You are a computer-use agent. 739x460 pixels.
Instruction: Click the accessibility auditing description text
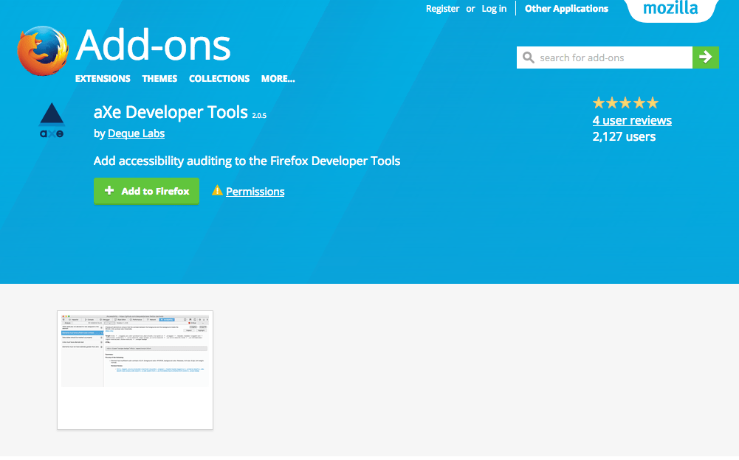click(247, 161)
